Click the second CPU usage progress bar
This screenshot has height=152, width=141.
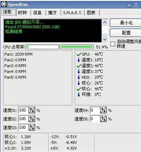click(77, 47)
